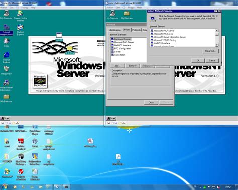Click Start in the right VM
The width and height of the screenshot is (238, 190).
tap(111, 118)
